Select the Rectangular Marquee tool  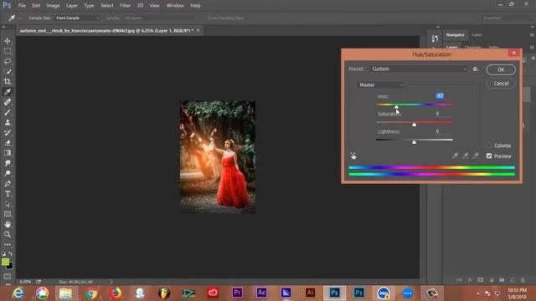(8, 51)
